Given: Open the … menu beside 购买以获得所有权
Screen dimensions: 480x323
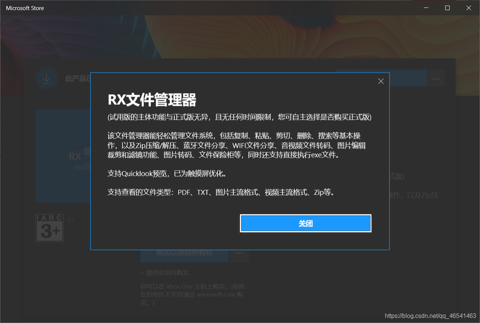Looking at the screenshot, I should click(239, 253).
